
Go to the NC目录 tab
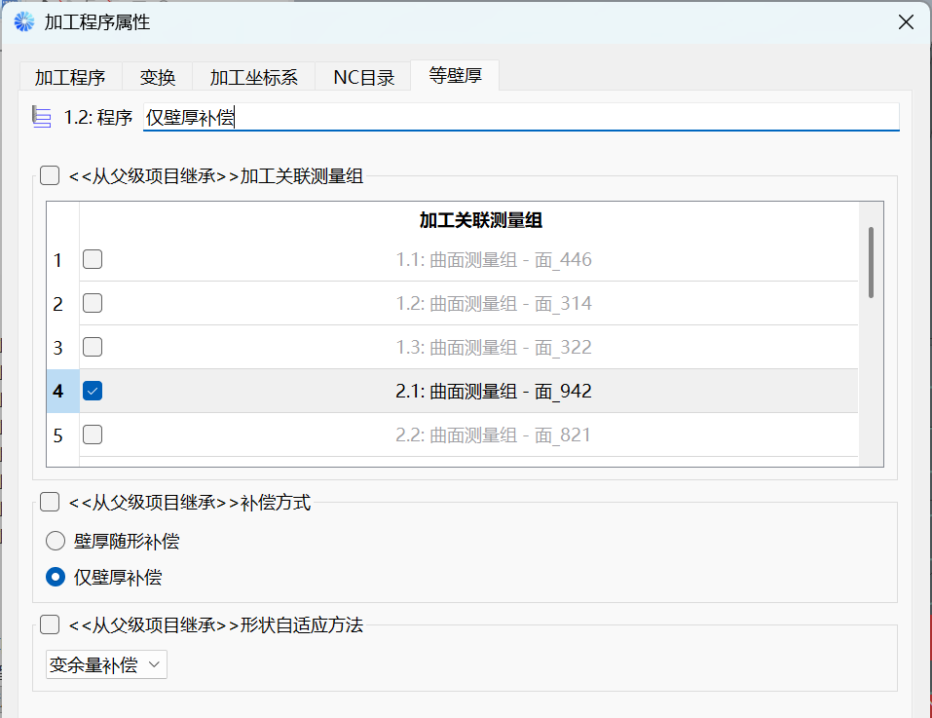[363, 77]
